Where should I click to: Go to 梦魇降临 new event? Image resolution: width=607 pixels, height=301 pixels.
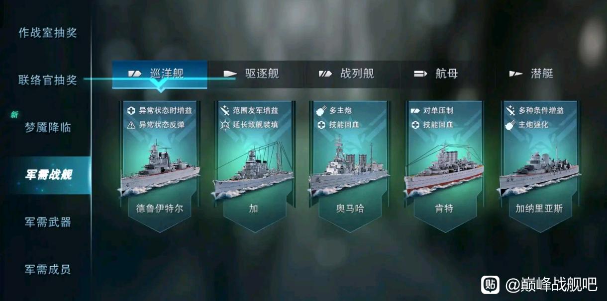[x=48, y=127]
